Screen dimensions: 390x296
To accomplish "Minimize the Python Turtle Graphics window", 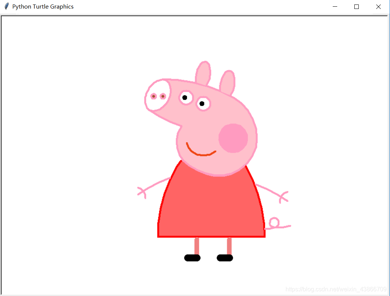I will (335, 7).
